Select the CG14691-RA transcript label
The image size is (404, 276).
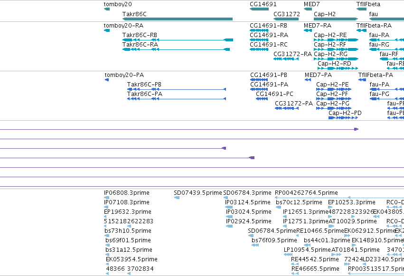coord(269,35)
